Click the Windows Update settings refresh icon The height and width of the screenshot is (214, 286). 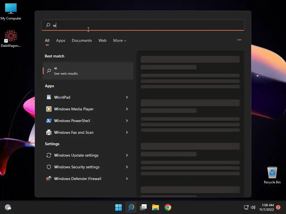click(x=49, y=155)
